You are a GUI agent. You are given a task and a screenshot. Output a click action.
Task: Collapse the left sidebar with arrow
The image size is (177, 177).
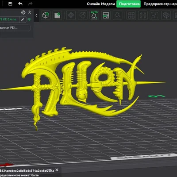coord(36,15)
